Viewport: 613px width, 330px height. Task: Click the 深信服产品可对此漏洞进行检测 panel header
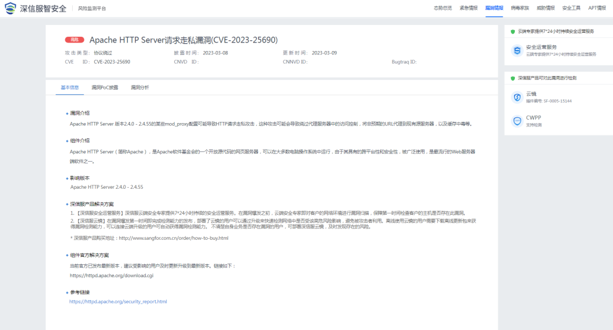pyautogui.click(x=547, y=78)
